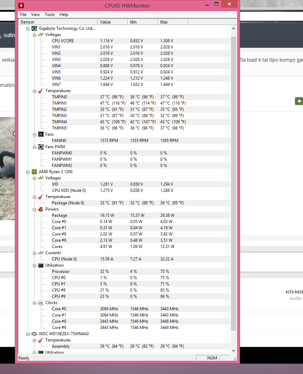Collapse the motherboard Temperatures node
The height and width of the screenshot is (374, 303).
(34, 91)
